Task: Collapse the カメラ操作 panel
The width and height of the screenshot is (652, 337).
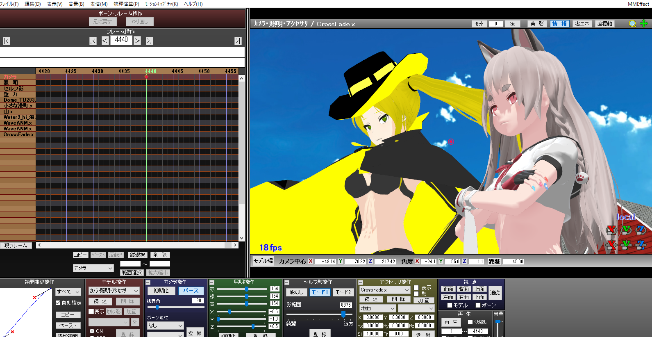Action: click(148, 282)
